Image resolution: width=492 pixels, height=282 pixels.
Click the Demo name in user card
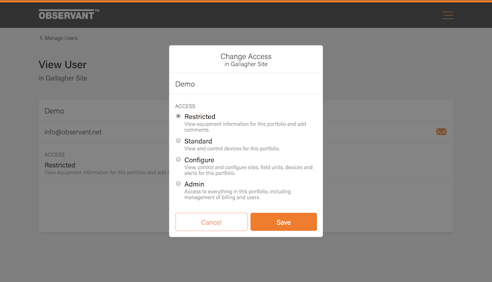click(54, 111)
